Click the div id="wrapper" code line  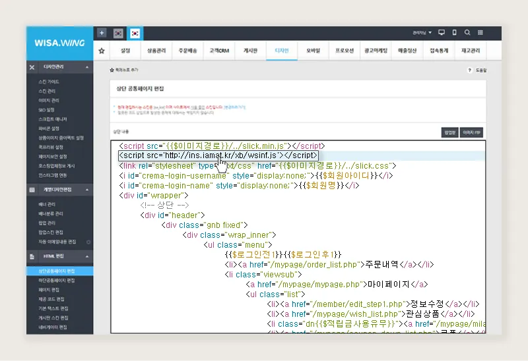(x=154, y=195)
